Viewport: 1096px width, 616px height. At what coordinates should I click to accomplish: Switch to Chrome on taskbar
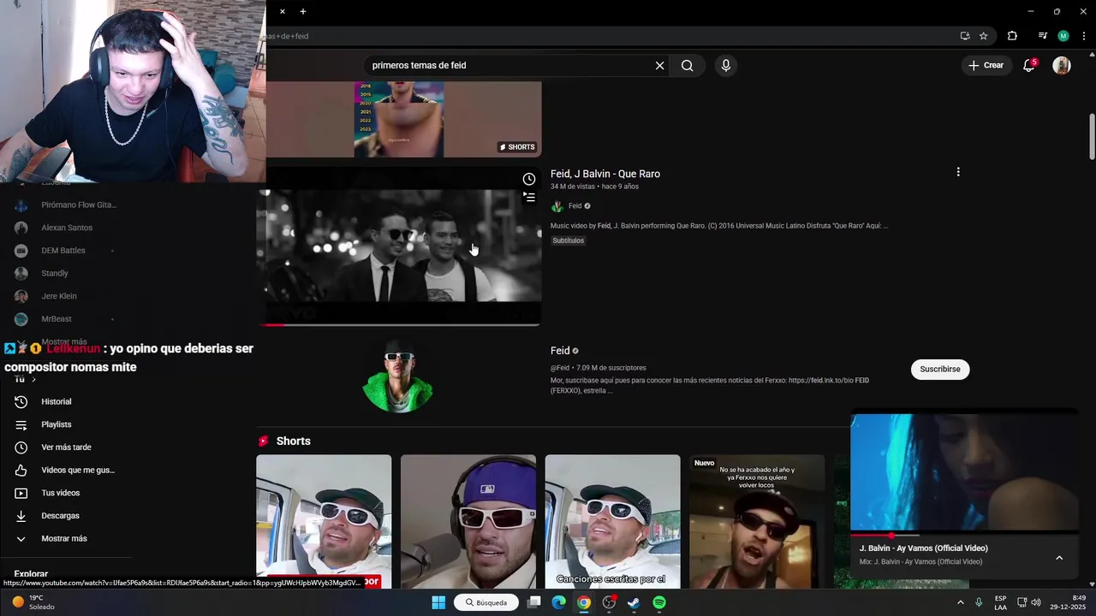pyautogui.click(x=583, y=602)
